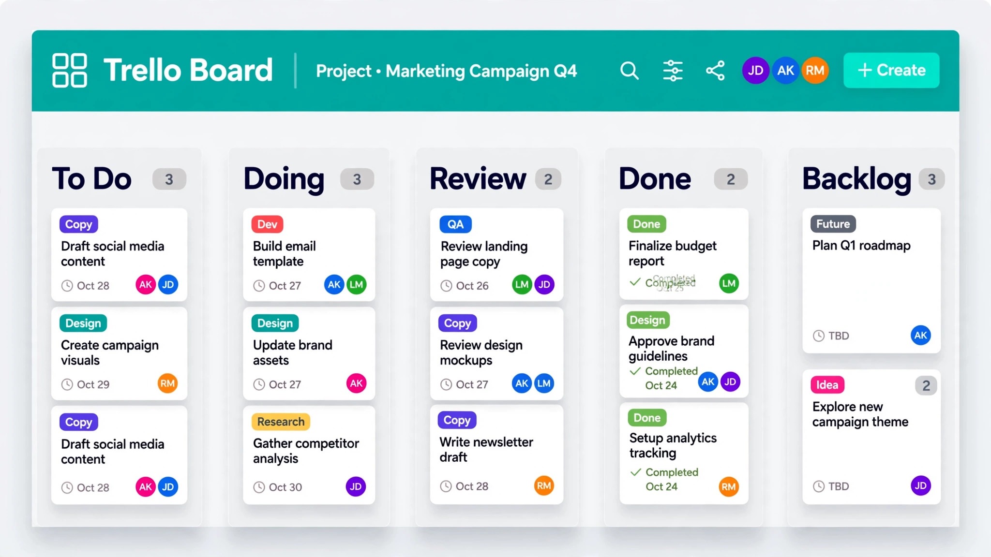Click the 2 badge on Explore new campaign theme

[x=926, y=385]
